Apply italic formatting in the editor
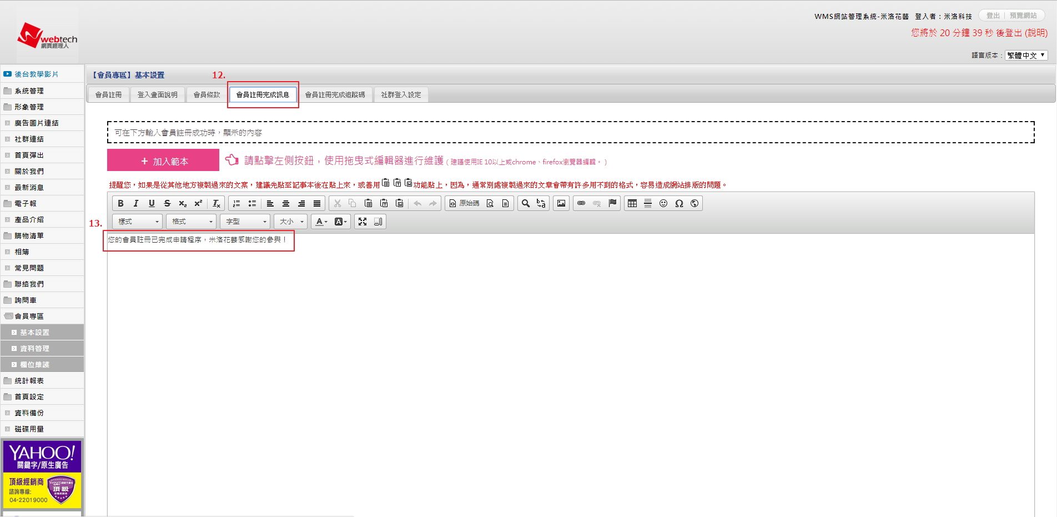Viewport: 1057px width, 517px height. pyautogui.click(x=136, y=203)
